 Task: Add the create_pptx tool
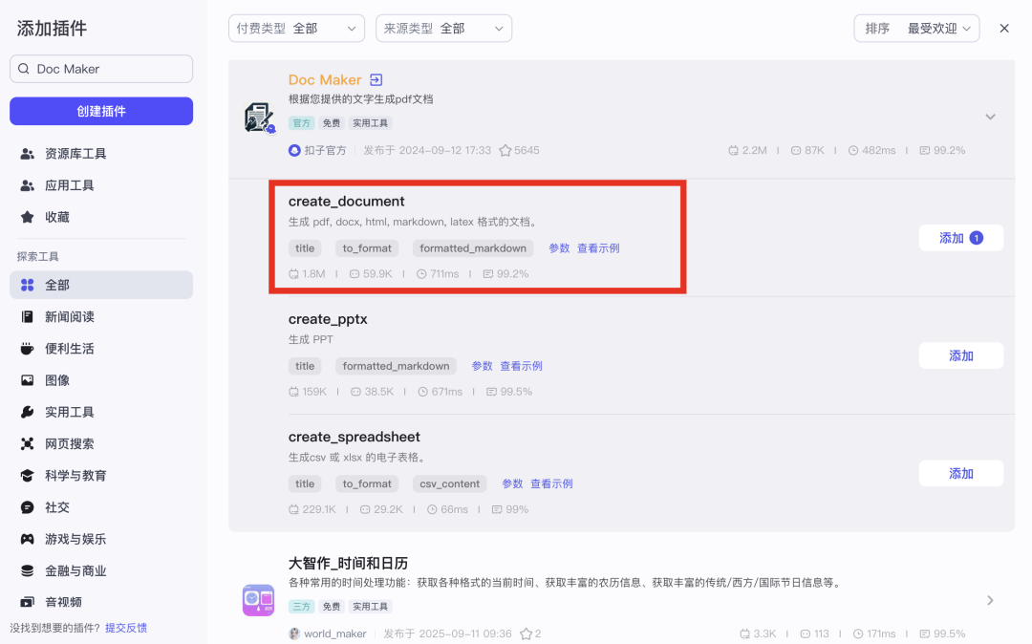960,355
